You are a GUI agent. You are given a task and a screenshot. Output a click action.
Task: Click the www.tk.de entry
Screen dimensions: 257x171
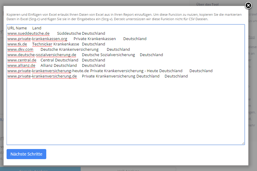click(x=17, y=44)
